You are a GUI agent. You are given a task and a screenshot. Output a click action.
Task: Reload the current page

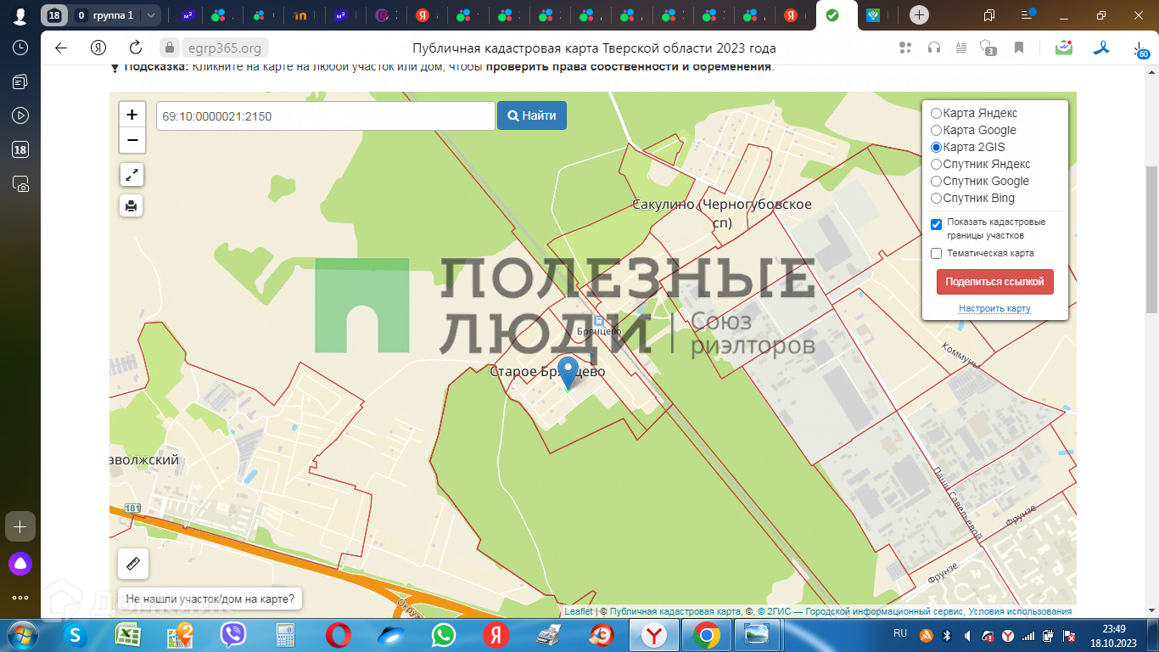(136, 48)
